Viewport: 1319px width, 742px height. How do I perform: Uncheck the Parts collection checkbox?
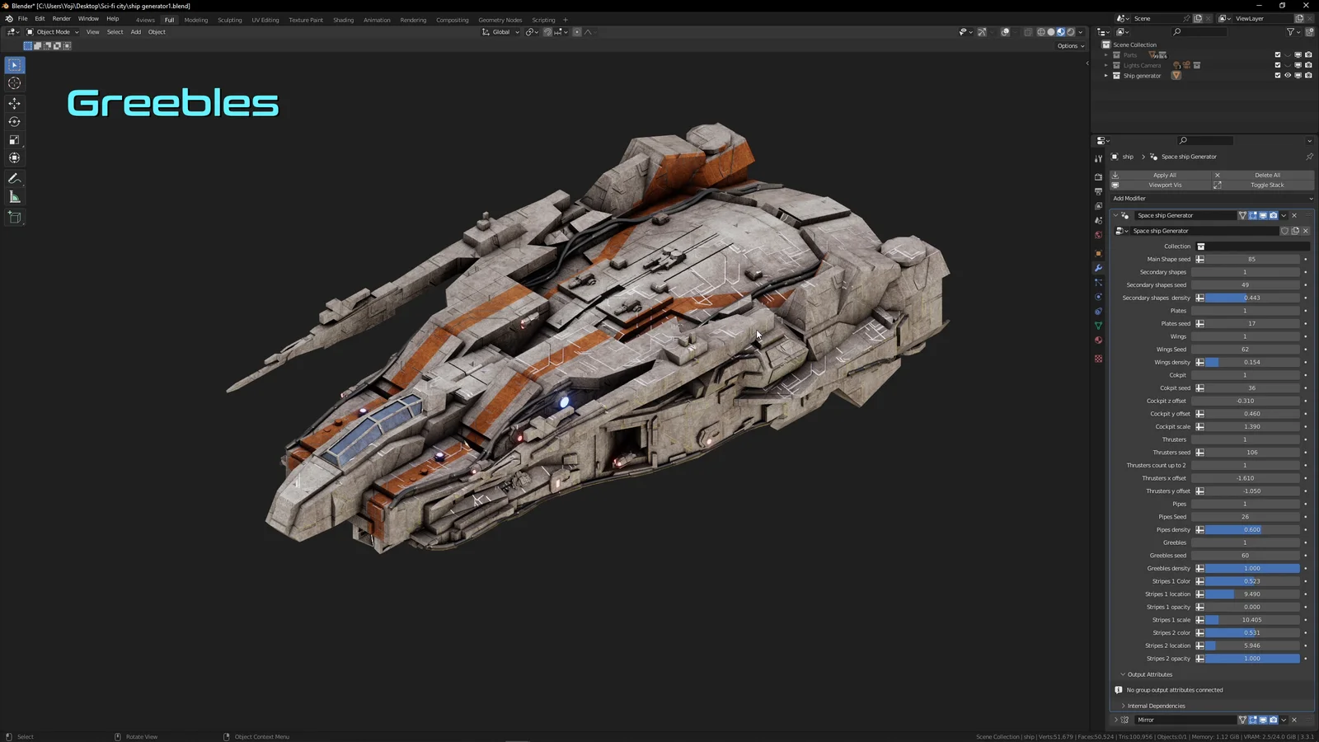(x=1277, y=54)
